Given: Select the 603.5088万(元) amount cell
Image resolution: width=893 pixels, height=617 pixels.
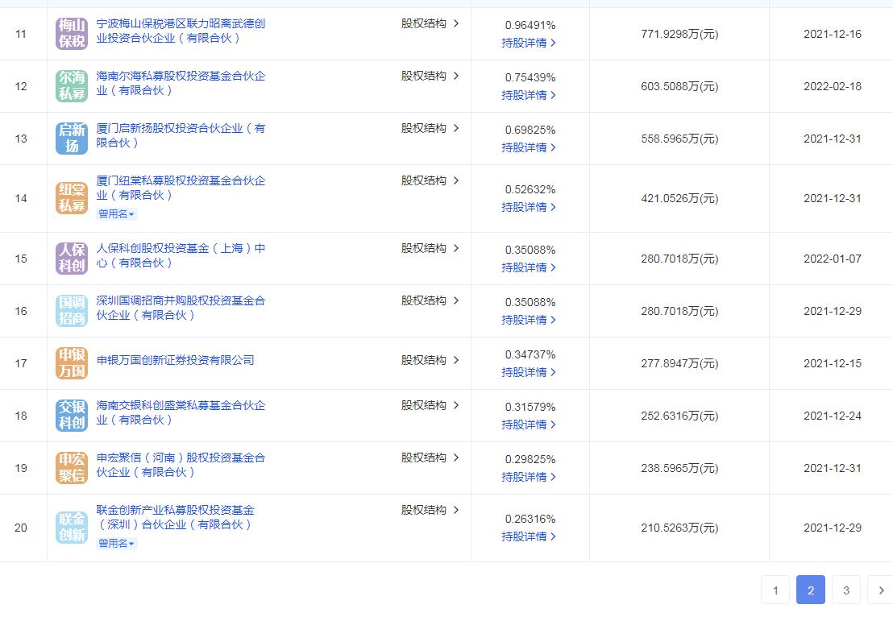Looking at the screenshot, I should click(679, 86).
